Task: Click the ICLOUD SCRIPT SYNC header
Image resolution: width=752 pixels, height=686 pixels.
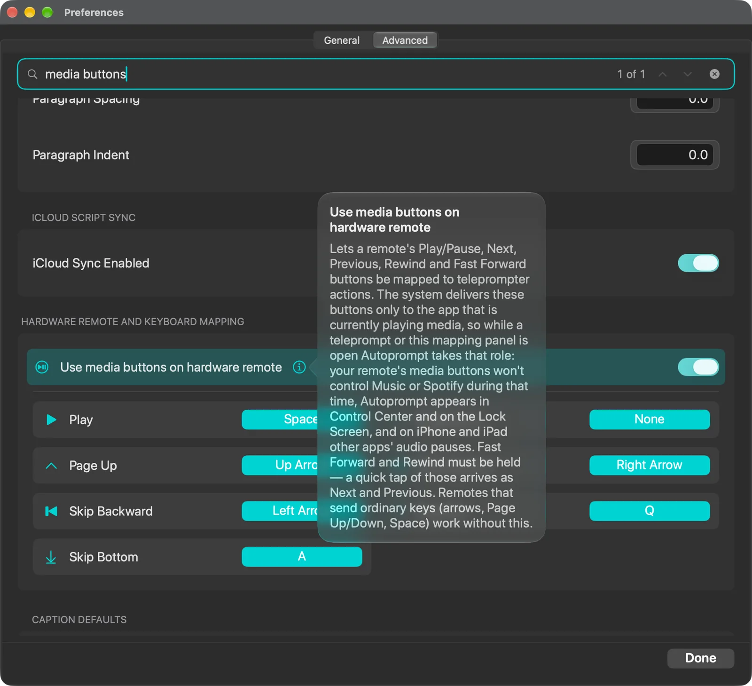Action: coord(84,218)
